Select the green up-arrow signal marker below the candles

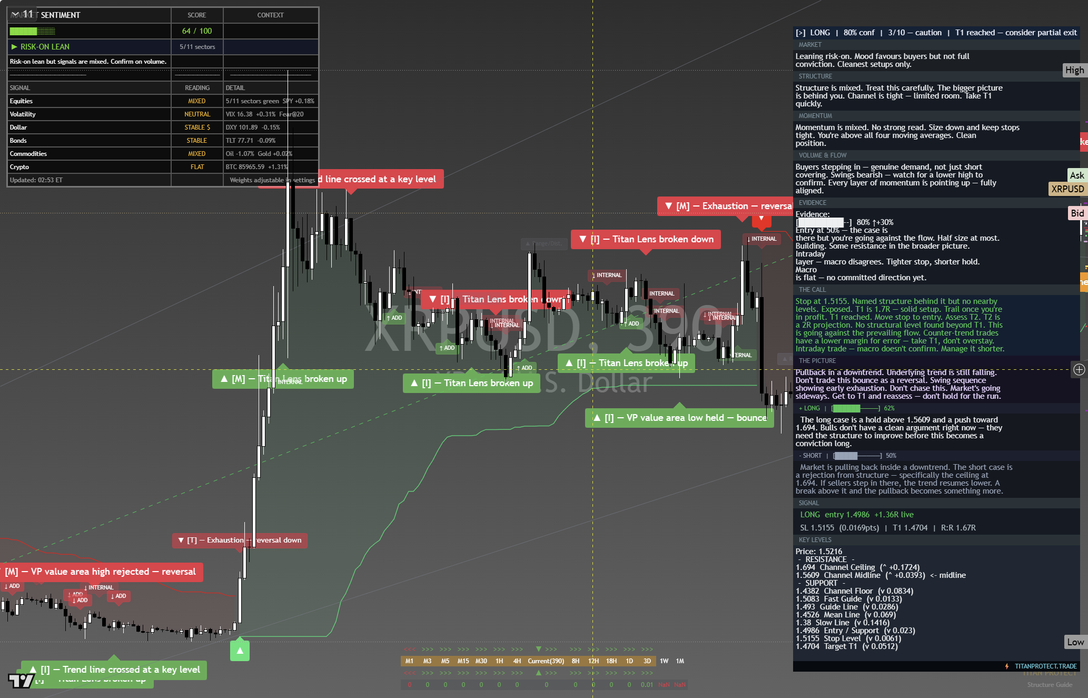[x=240, y=651]
